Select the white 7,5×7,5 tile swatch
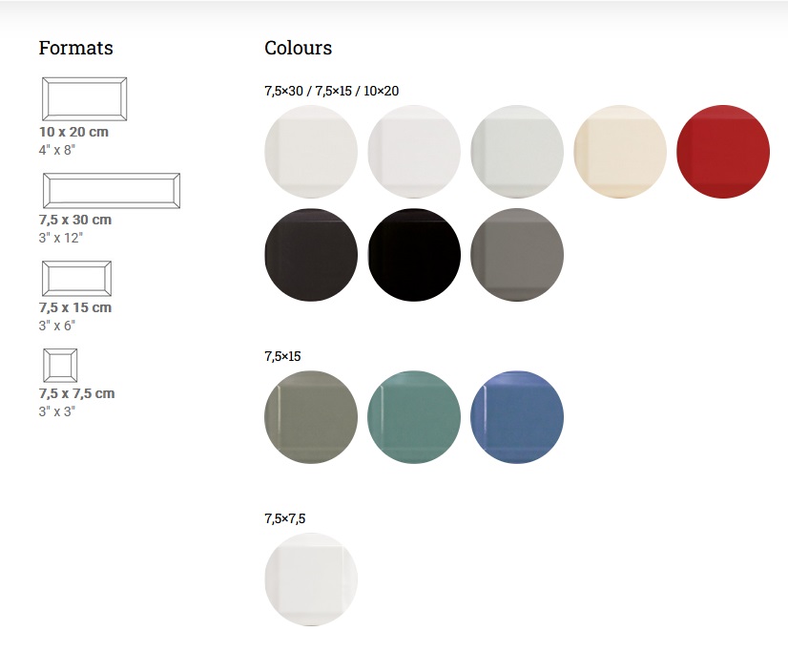Image resolution: width=788 pixels, height=653 pixels. (311, 579)
